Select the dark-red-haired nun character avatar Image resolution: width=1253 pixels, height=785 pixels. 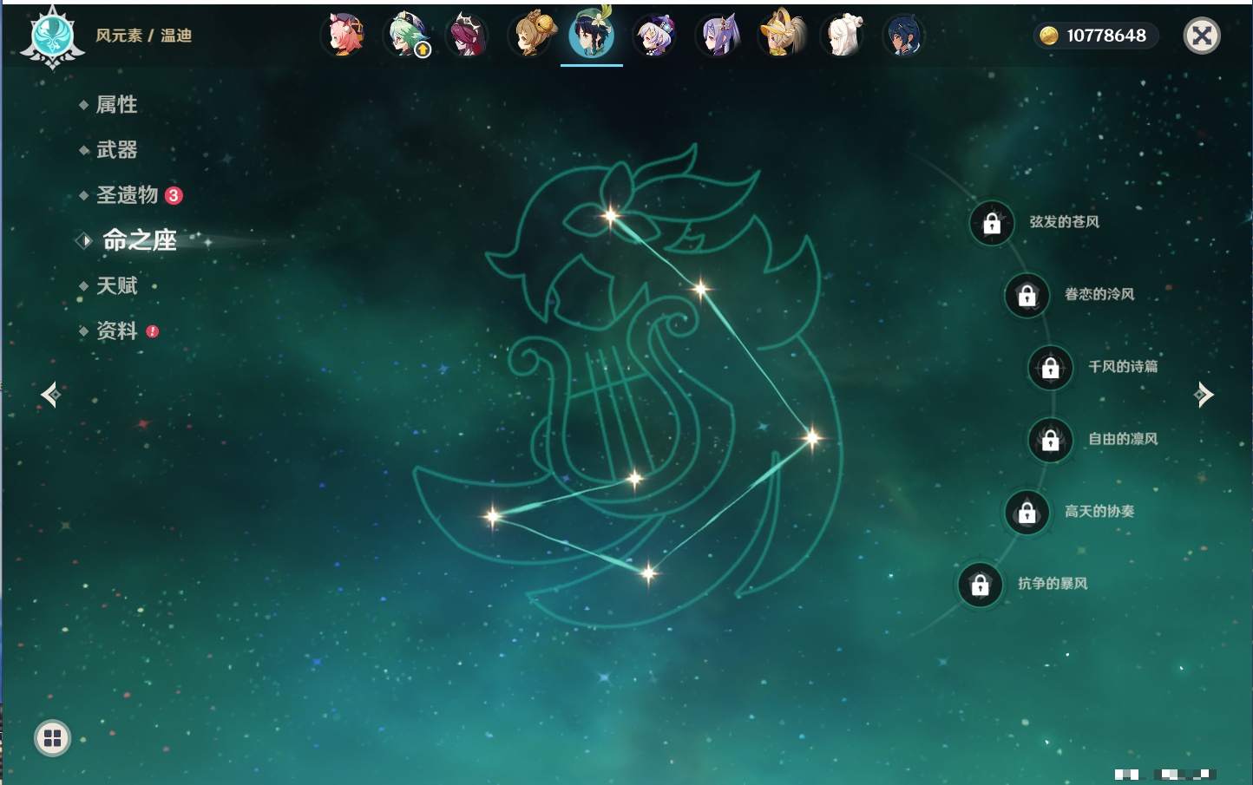pyautogui.click(x=468, y=36)
